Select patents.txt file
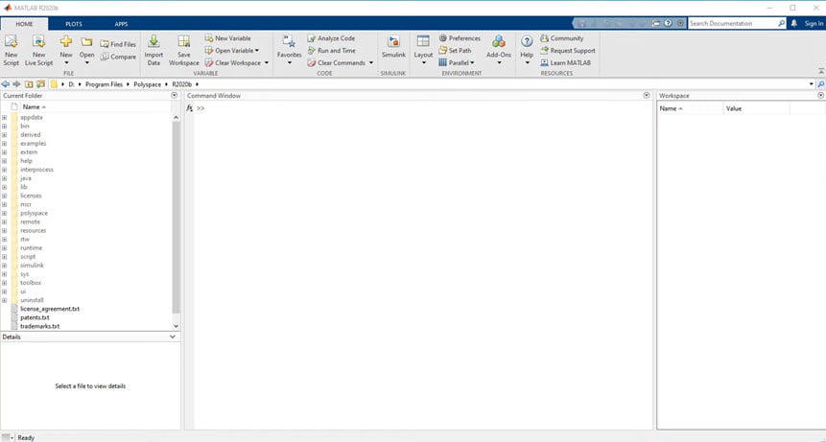This screenshot has width=826, height=442. [x=35, y=317]
